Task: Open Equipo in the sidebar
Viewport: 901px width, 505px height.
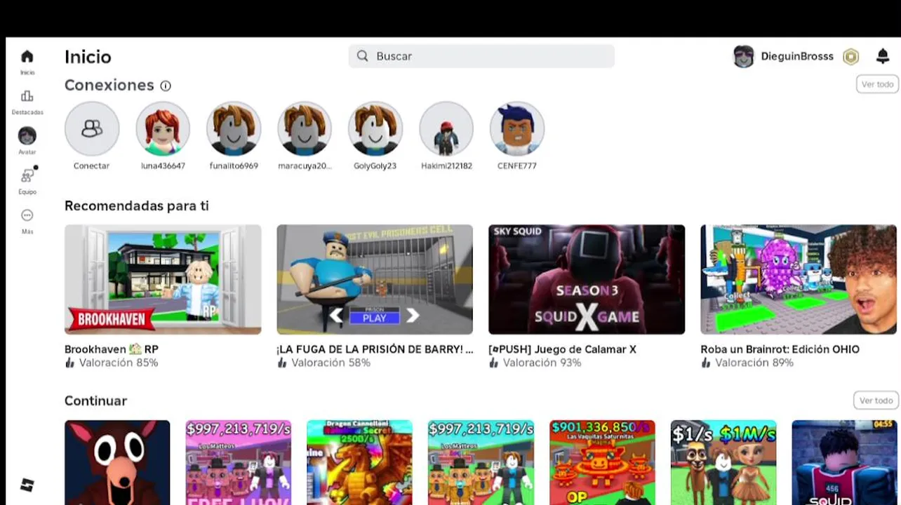Action: pos(27,180)
